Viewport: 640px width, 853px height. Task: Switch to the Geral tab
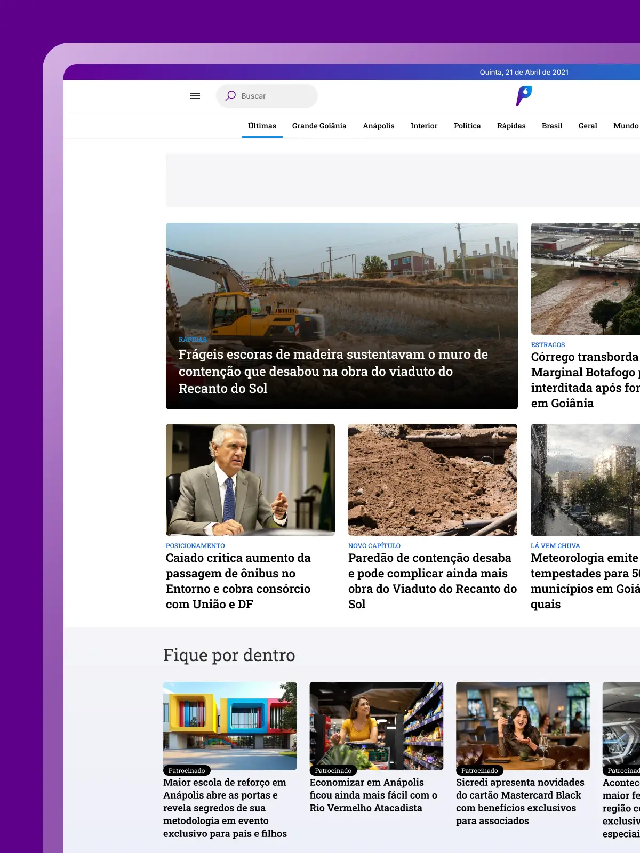tap(588, 126)
